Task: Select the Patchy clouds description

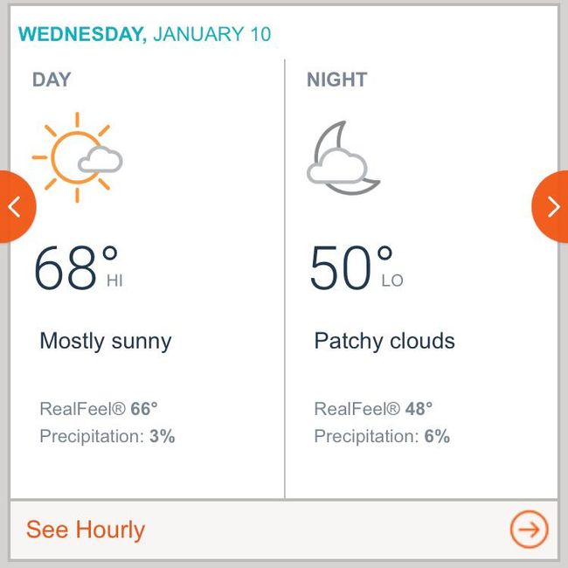Action: pyautogui.click(x=384, y=341)
